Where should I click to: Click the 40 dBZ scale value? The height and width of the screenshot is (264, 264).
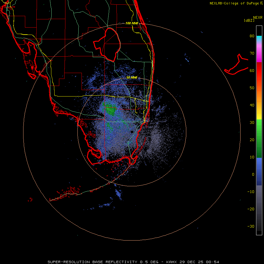tap(252, 105)
